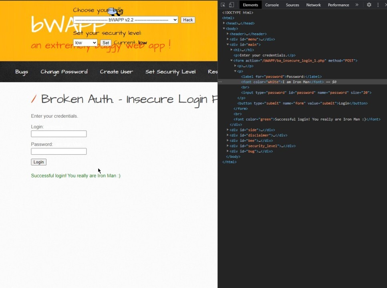Image resolution: width=387 pixels, height=288 pixels.
Task: Select the DOCTYPE html line
Action: (238, 12)
